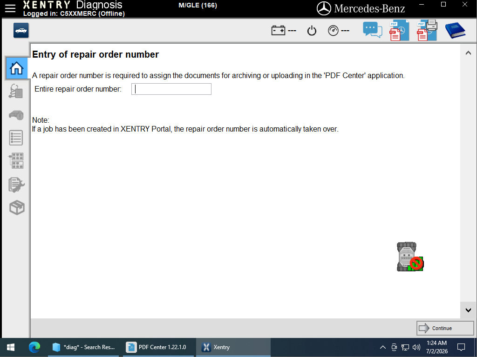Click the PDF print icon
Screen dimensions: 477x357
[x=427, y=30]
